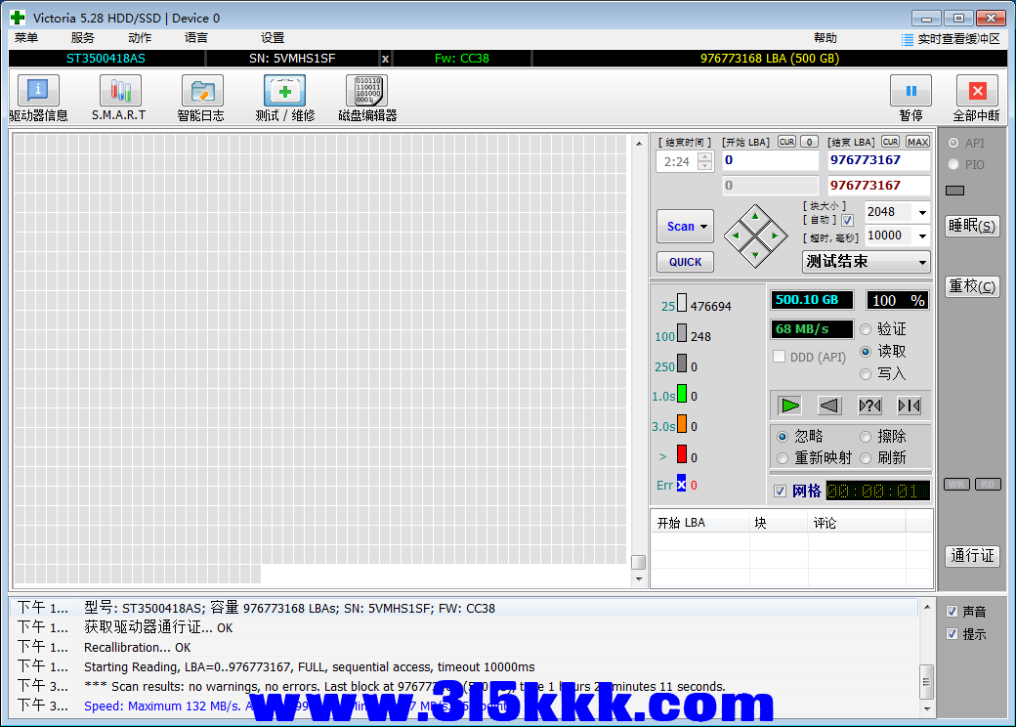Click the red over-3-seconds block color swatch

pyautogui.click(x=682, y=454)
